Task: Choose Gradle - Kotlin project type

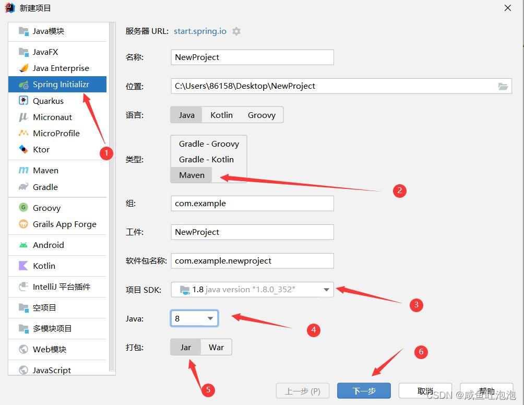Action: point(206,159)
